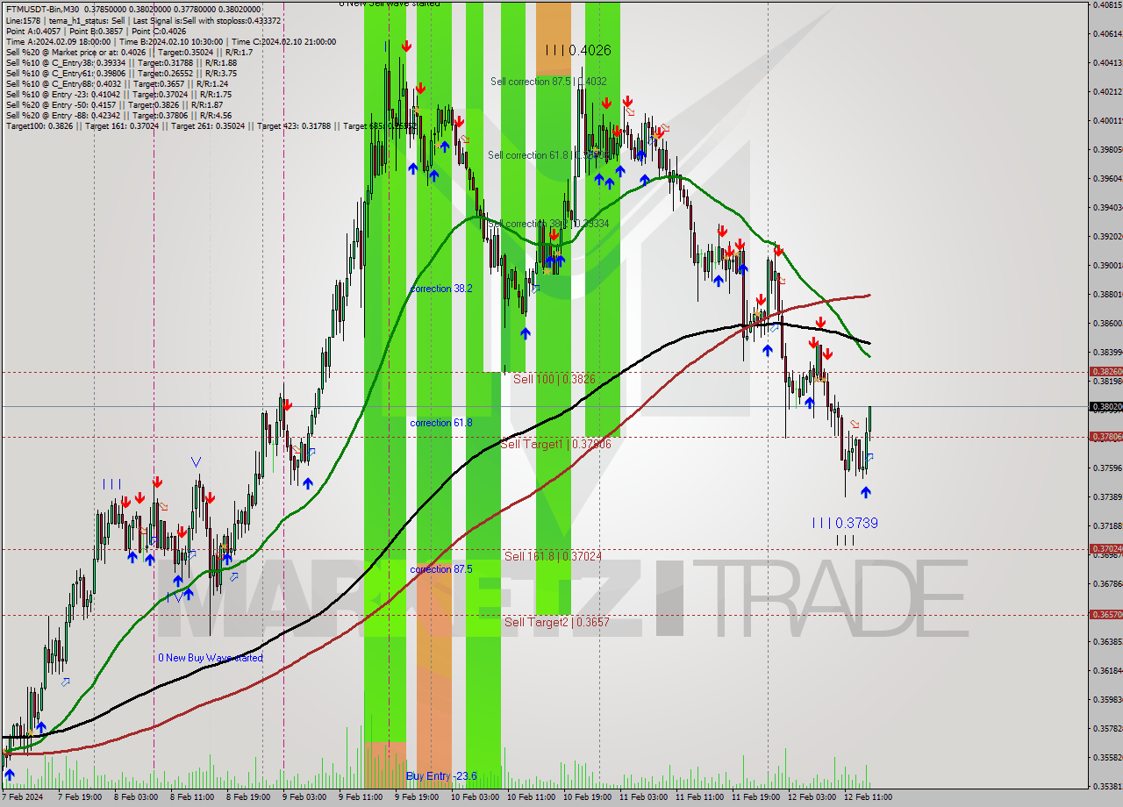Screen dimensions: 1123x807
Task: Select the blue correction 61.8 label
Action: pyautogui.click(x=441, y=423)
